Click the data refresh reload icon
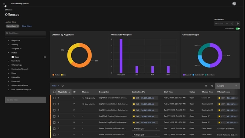The width and height of the screenshot is (245, 138). 232,24
